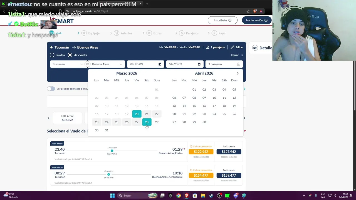Pick March 25 in the calendar
The height and width of the screenshot is (200, 356).
[x=117, y=122]
